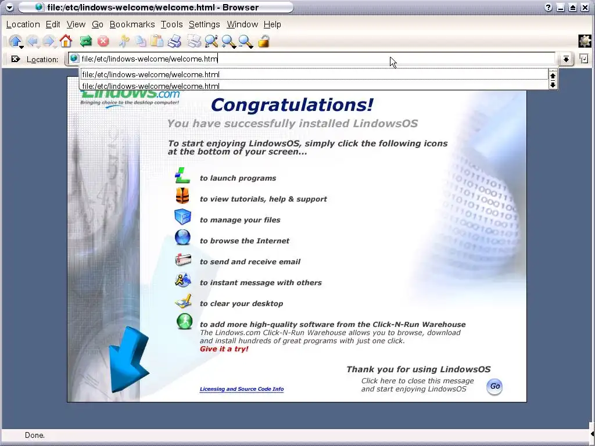Image resolution: width=595 pixels, height=446 pixels.
Task: Click the mailbox email icon
Action: 183,260
